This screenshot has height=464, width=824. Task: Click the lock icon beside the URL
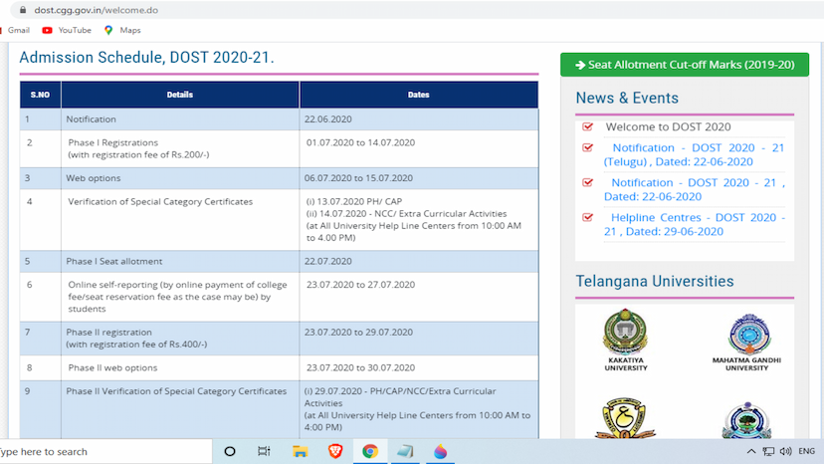click(23, 10)
